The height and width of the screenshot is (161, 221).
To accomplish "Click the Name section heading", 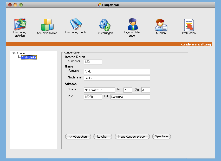I will tap(69, 66).
